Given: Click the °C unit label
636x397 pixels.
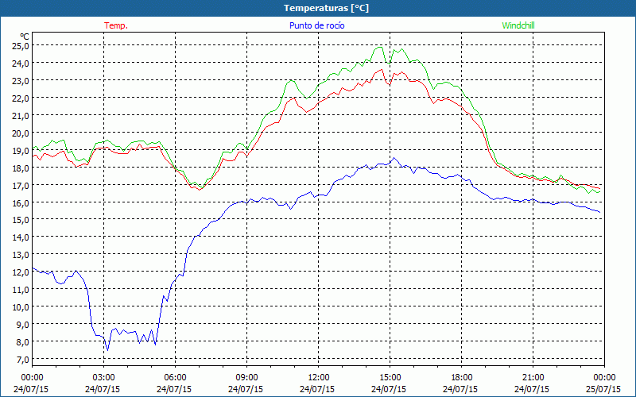Looking at the screenshot, I should click(x=25, y=37).
